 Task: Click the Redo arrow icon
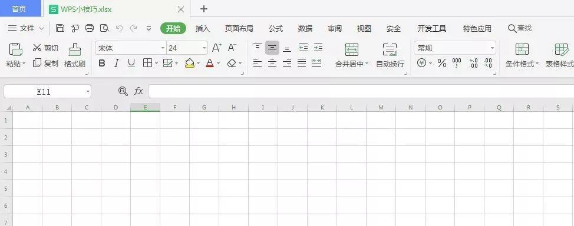tap(134, 28)
